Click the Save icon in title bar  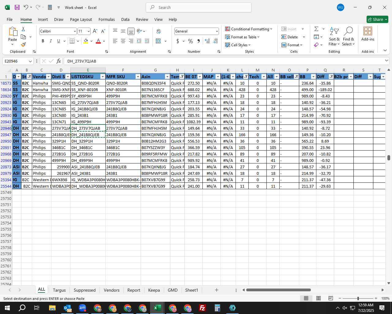(x=17, y=7)
